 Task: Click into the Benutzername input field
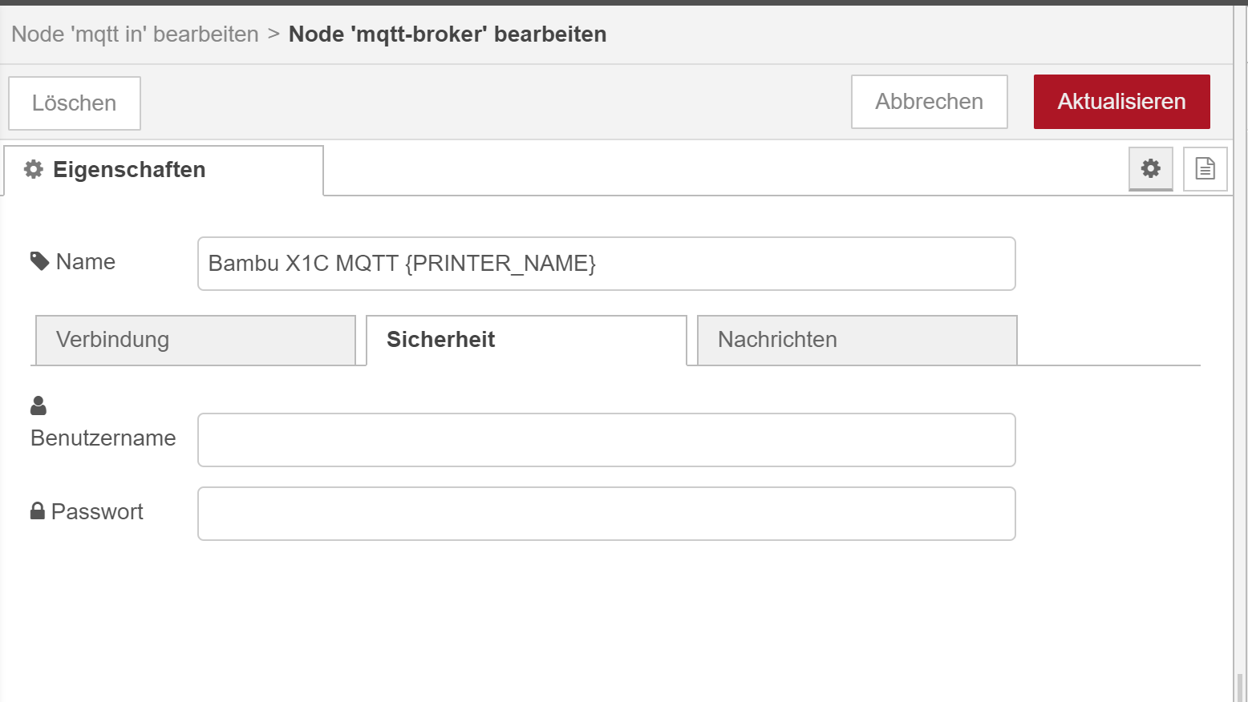tap(606, 440)
